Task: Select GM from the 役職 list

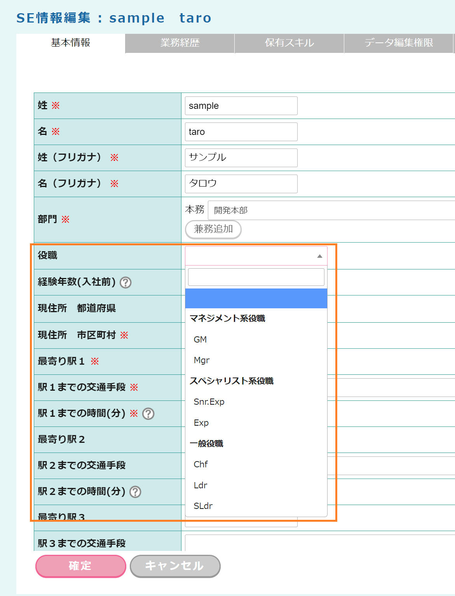Action: tap(200, 339)
